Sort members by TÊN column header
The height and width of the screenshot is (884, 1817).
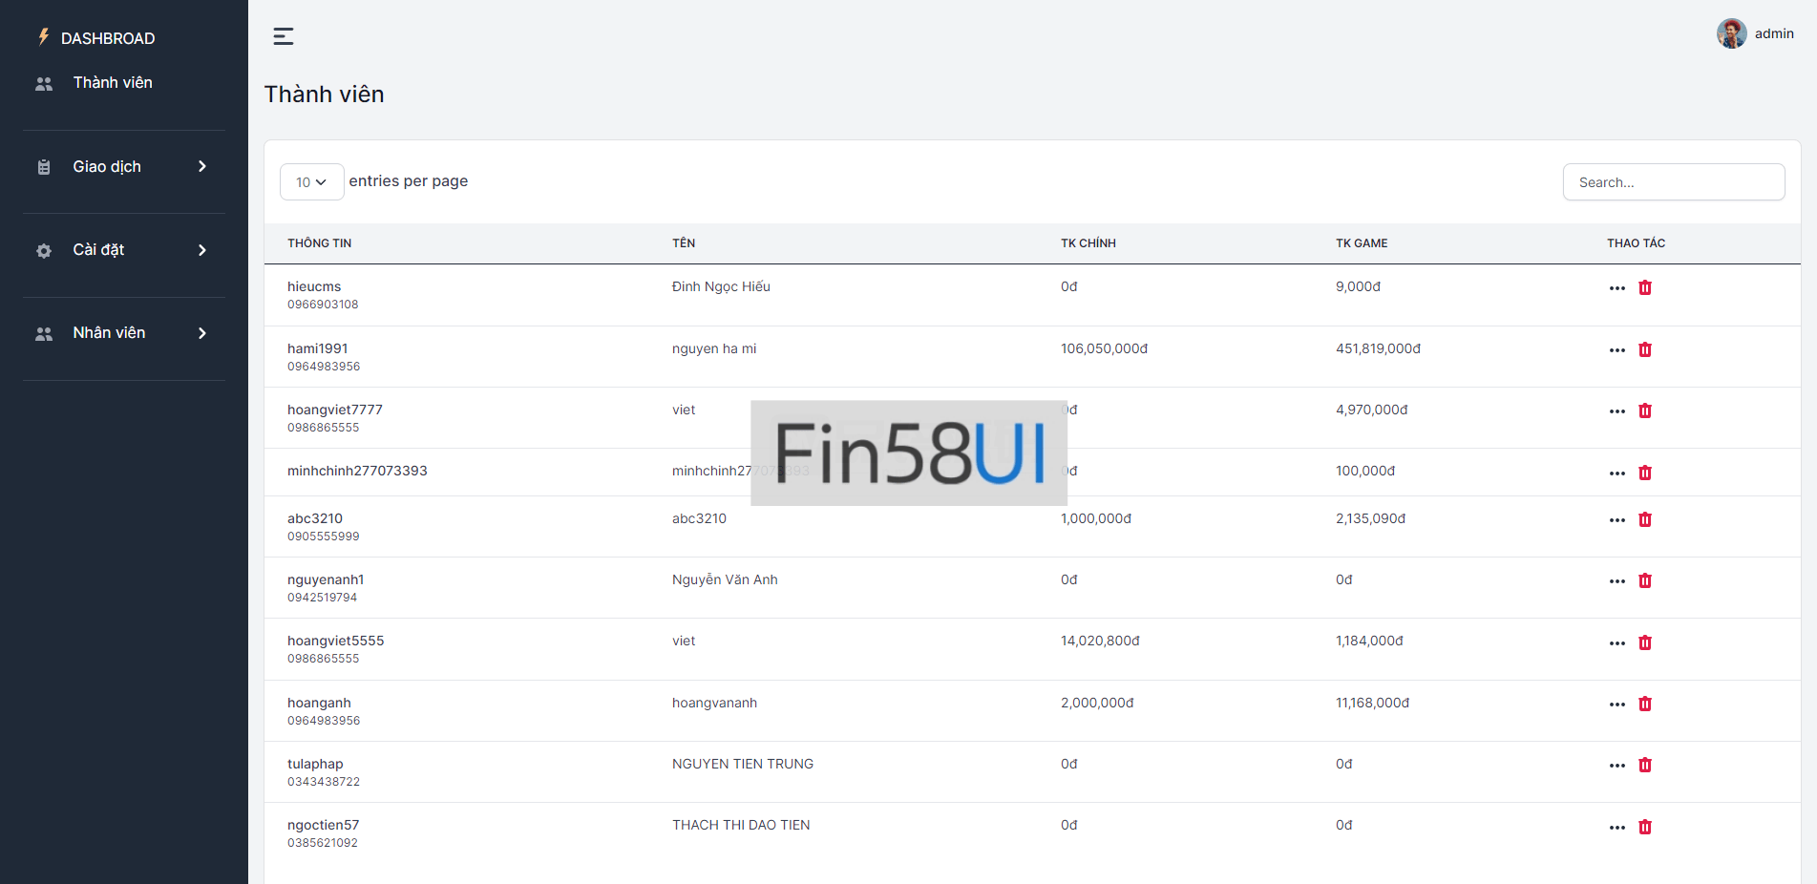click(684, 243)
